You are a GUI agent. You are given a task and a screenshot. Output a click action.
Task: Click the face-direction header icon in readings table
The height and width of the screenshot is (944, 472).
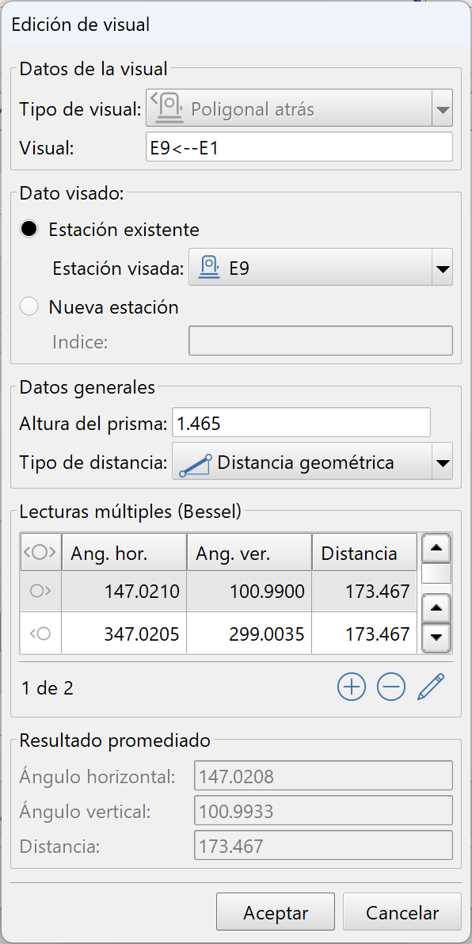coord(40,553)
